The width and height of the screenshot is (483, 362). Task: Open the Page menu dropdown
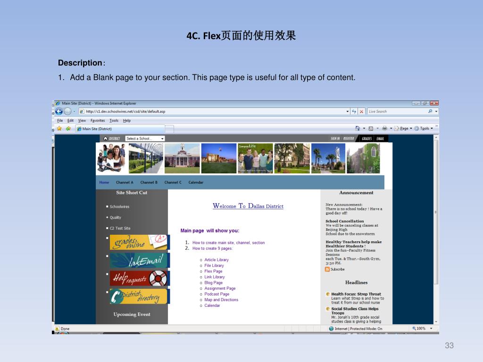point(403,128)
